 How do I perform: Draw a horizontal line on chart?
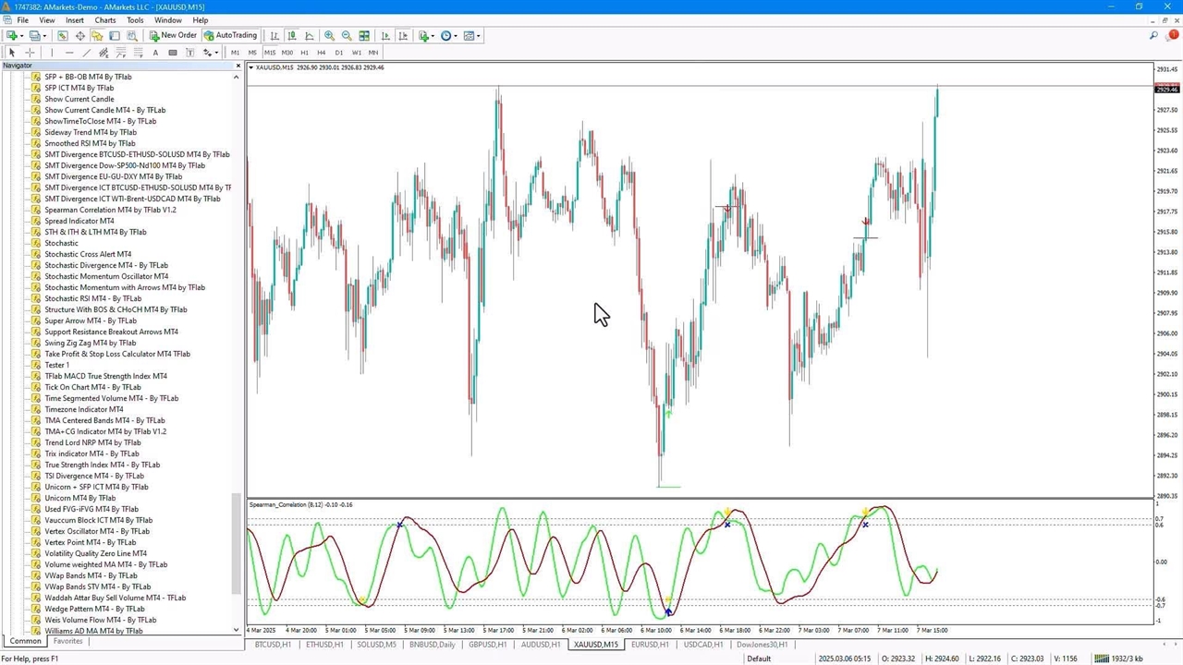[x=68, y=53]
